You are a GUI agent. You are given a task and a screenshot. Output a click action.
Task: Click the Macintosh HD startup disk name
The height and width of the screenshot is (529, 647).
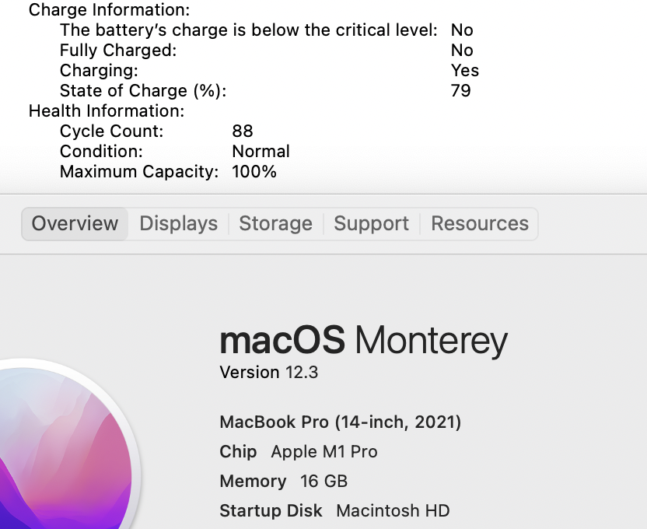[393, 511]
